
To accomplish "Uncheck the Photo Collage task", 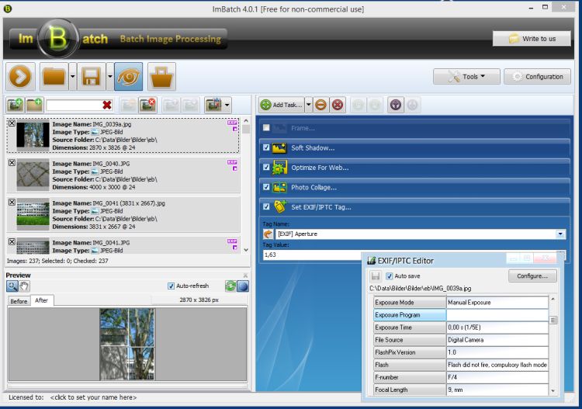I will pos(266,187).
